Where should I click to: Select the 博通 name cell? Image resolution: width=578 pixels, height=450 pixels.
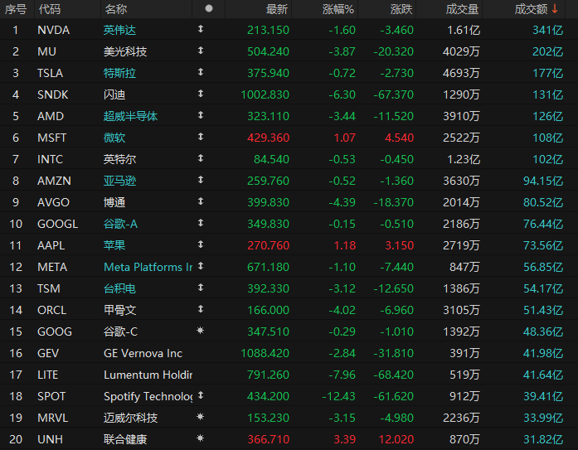[x=114, y=202]
